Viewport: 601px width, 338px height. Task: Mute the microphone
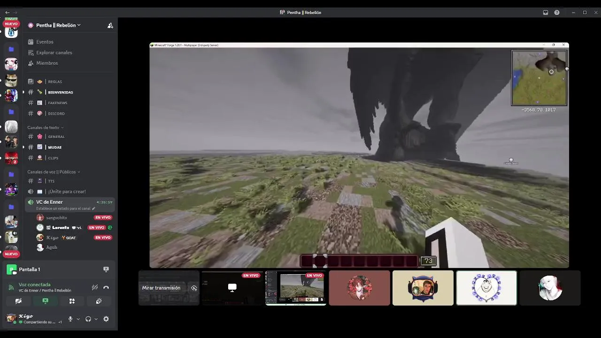tap(70, 319)
